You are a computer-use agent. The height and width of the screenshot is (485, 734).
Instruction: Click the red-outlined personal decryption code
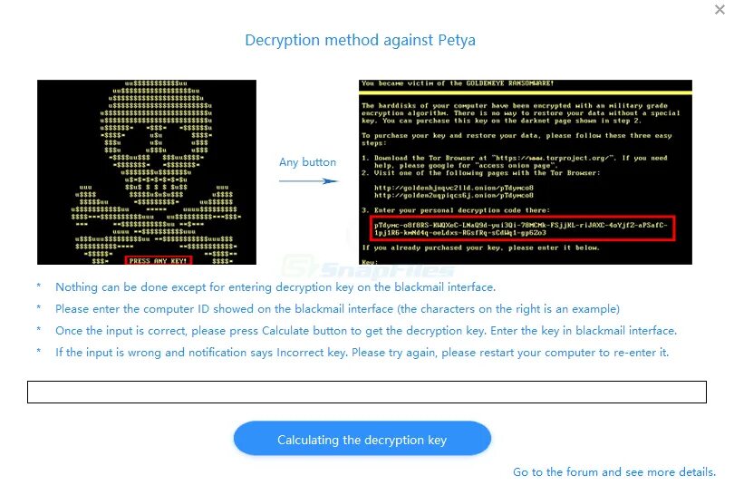(523, 228)
